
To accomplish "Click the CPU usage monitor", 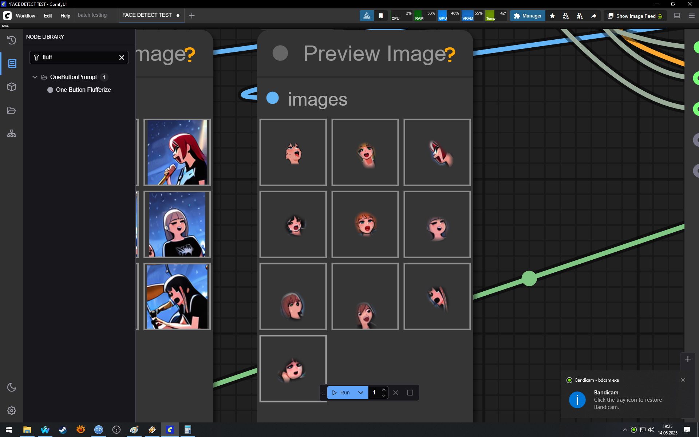I will [x=402, y=16].
